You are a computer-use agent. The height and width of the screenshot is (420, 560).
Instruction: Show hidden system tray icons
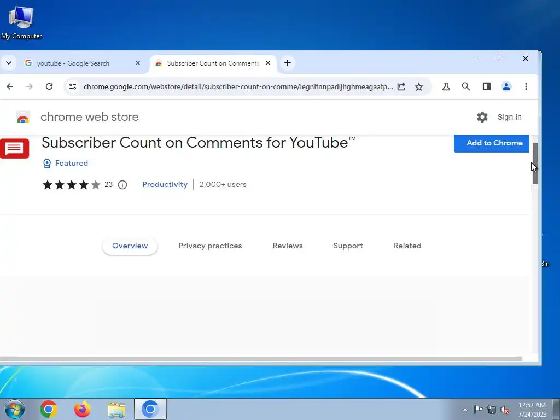point(465,410)
